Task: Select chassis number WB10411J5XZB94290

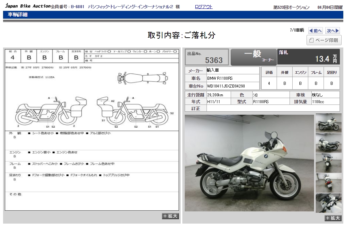Action: 226,86
